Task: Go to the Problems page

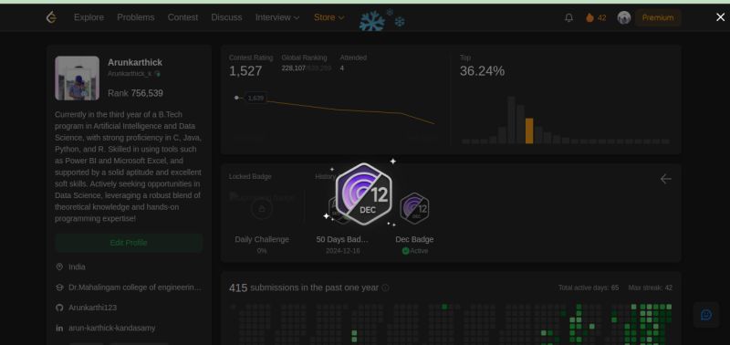Action: [x=135, y=17]
